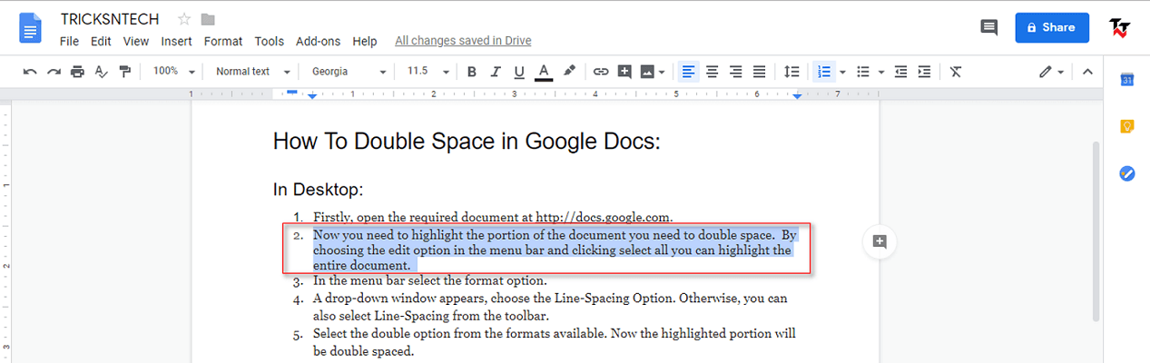Open Google Tasks side panel icon

tap(1126, 172)
